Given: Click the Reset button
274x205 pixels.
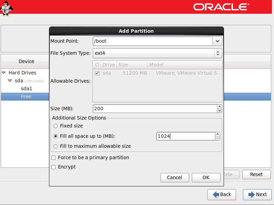Looking at the screenshot, I should [x=256, y=174].
